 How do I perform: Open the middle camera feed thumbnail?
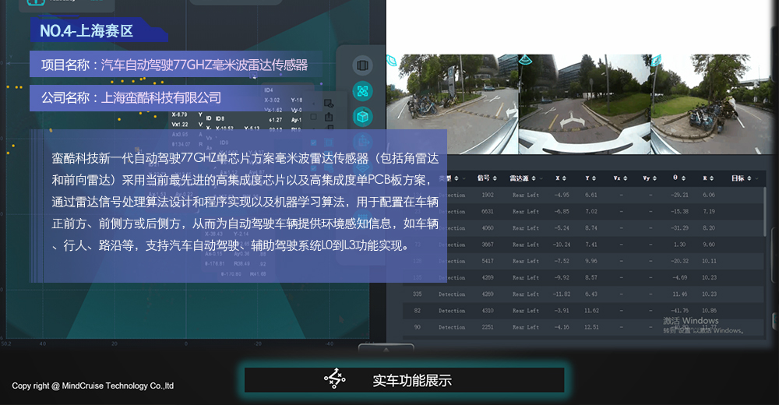584,104
